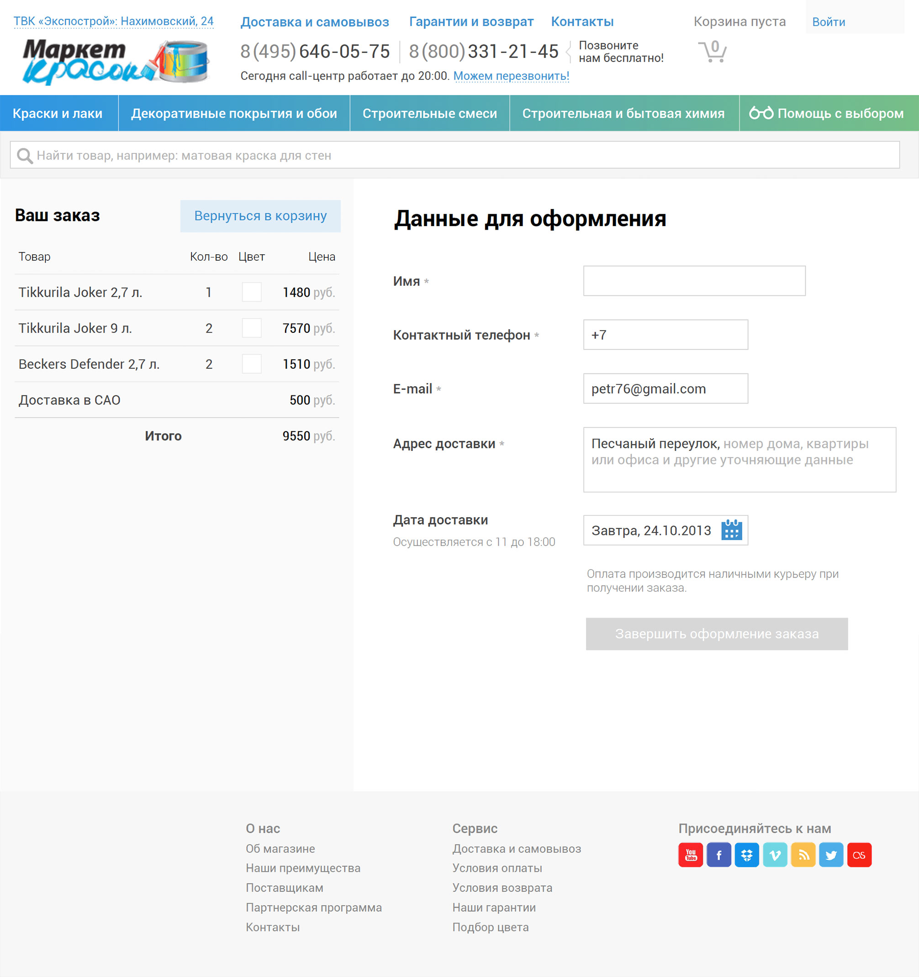919x977 pixels.
Task: Open the Наши преимущества footer link
Action: tap(303, 868)
